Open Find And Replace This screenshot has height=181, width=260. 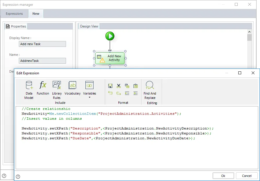150,90
